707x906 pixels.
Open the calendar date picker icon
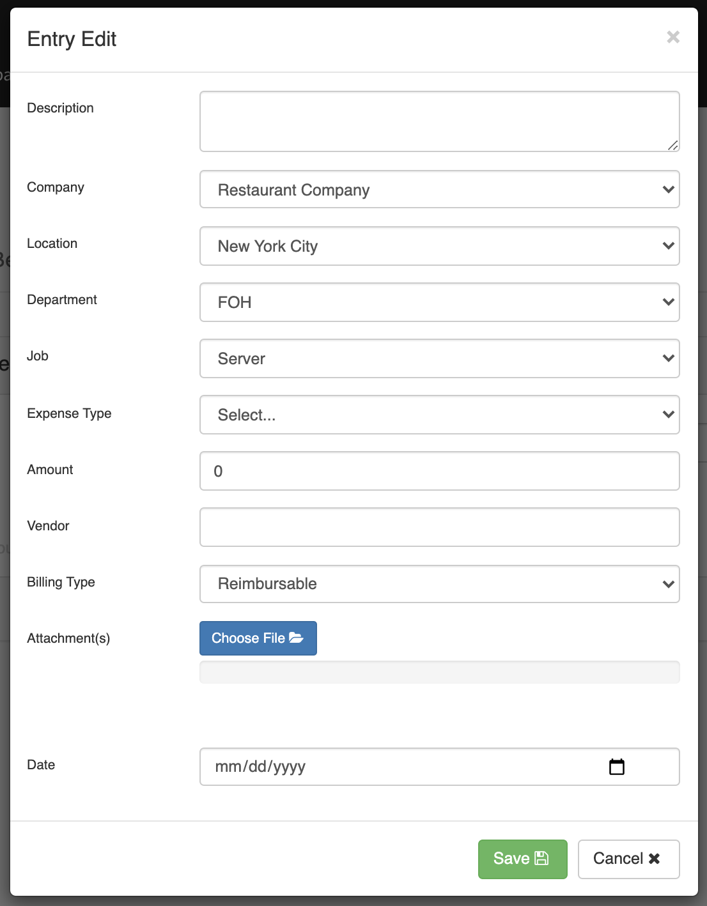click(x=616, y=767)
